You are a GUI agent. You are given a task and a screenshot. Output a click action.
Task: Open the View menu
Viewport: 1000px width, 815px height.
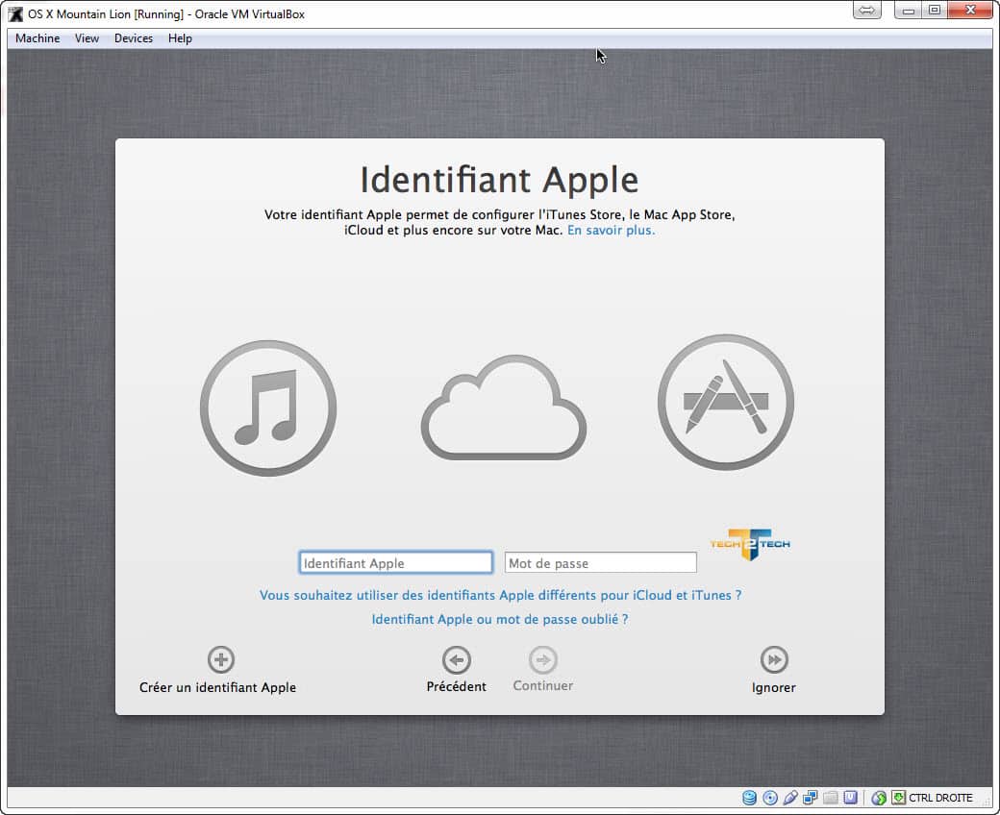point(87,38)
